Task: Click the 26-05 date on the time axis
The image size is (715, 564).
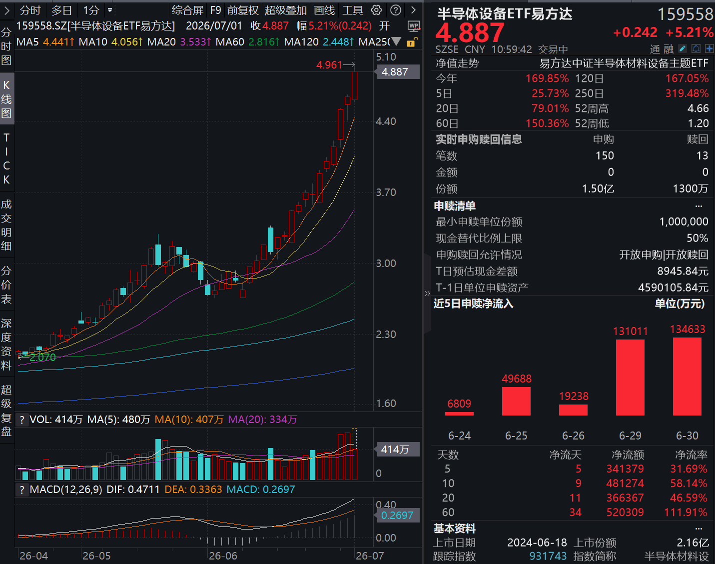Action: click(x=96, y=556)
